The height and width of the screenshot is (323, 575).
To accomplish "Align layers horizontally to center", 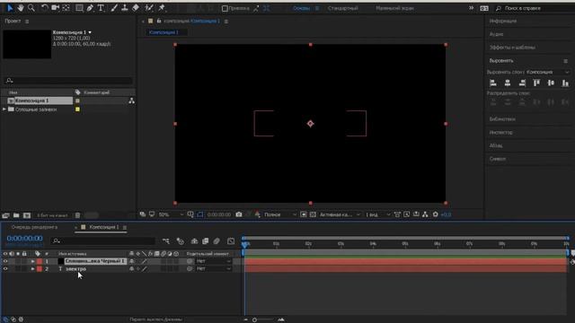I will pos(508,83).
